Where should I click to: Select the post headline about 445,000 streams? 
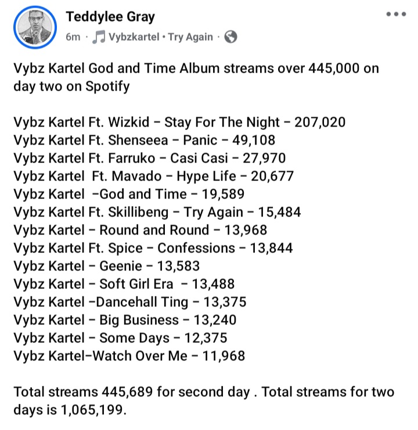point(196,77)
